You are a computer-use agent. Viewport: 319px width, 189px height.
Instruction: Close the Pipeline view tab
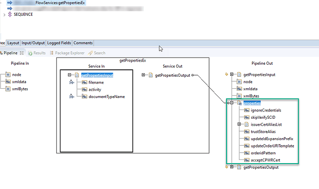coord(22,53)
